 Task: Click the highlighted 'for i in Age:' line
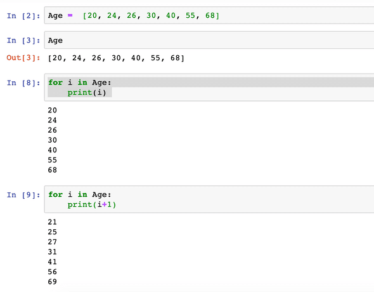[80, 83]
